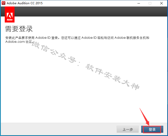168x136 pixels.
Task: Click the 登录 sign-in button
Action: click(x=152, y=129)
